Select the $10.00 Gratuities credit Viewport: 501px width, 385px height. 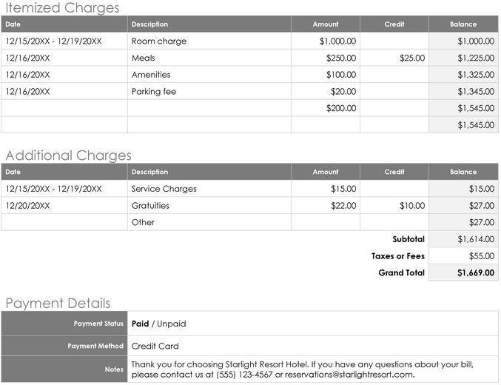(x=412, y=206)
